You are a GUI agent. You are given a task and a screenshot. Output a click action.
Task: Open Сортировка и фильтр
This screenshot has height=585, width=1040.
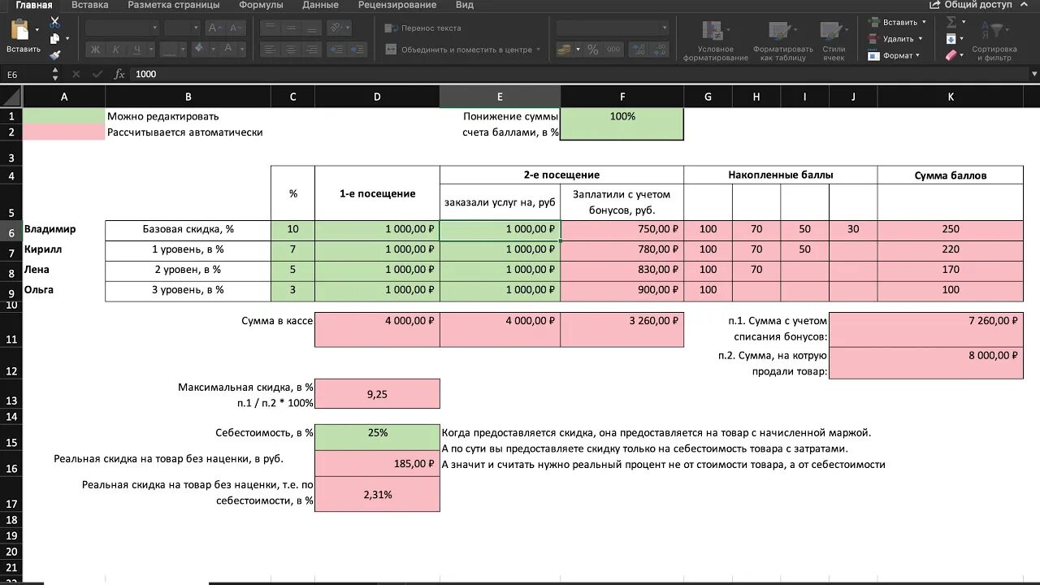(x=994, y=41)
